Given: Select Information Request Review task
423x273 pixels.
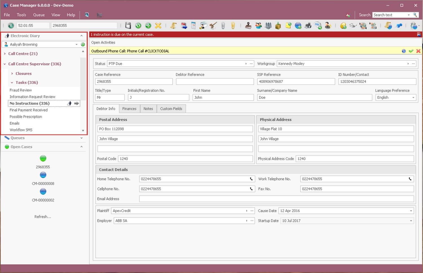Looking at the screenshot, I should pyautogui.click(x=32, y=97).
